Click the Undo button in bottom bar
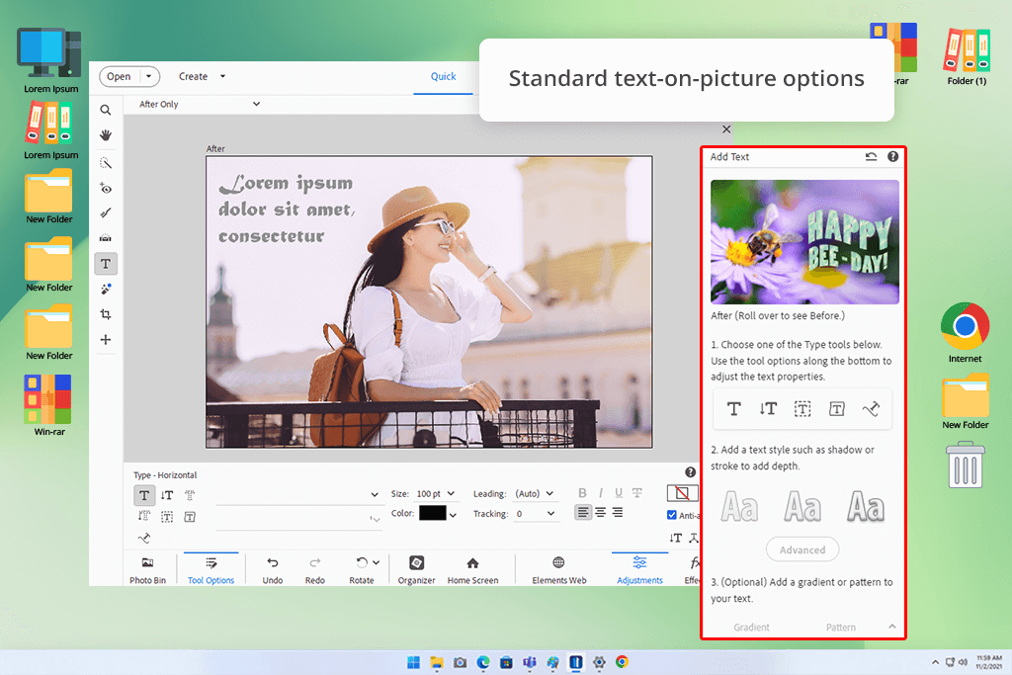Viewport: 1012px width, 675px height. tap(273, 568)
